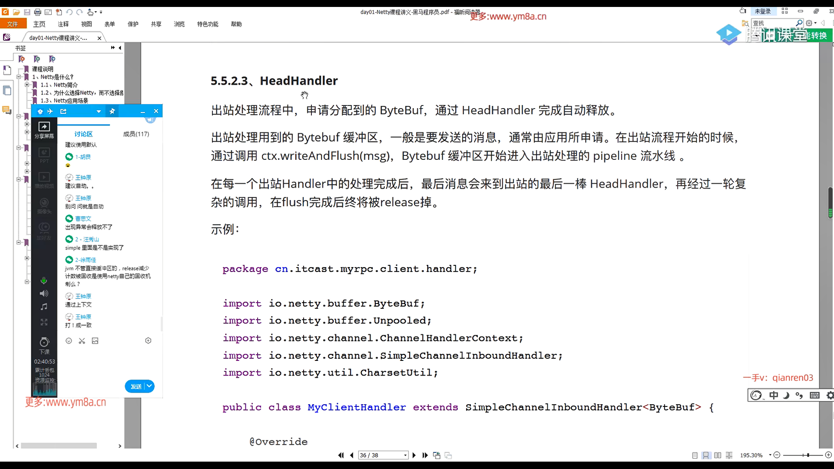Click the 发送 send button
The width and height of the screenshot is (834, 469).
pos(136,386)
